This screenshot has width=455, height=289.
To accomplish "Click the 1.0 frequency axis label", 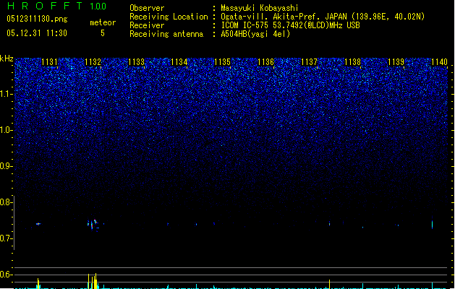I will point(6,130).
